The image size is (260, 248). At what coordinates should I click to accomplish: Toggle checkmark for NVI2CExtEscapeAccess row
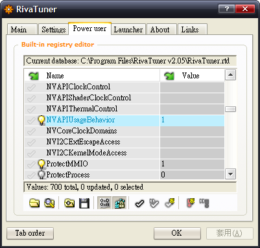click(x=32, y=142)
